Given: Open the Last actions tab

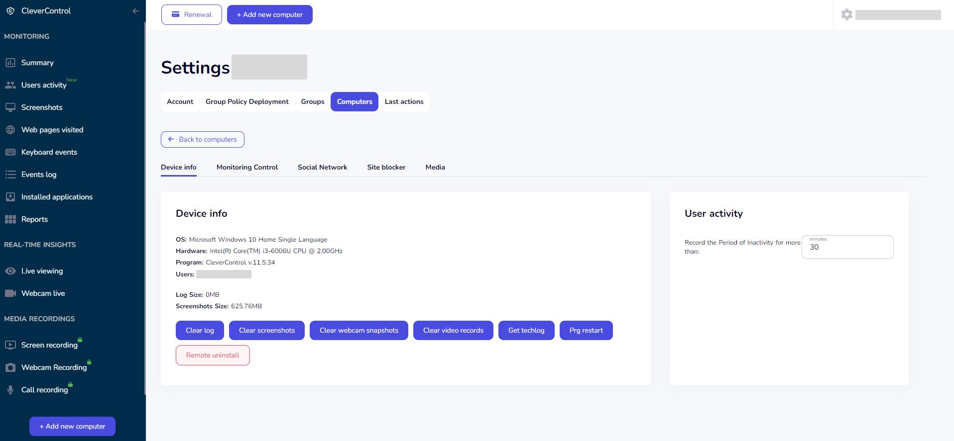Looking at the screenshot, I should coord(404,101).
